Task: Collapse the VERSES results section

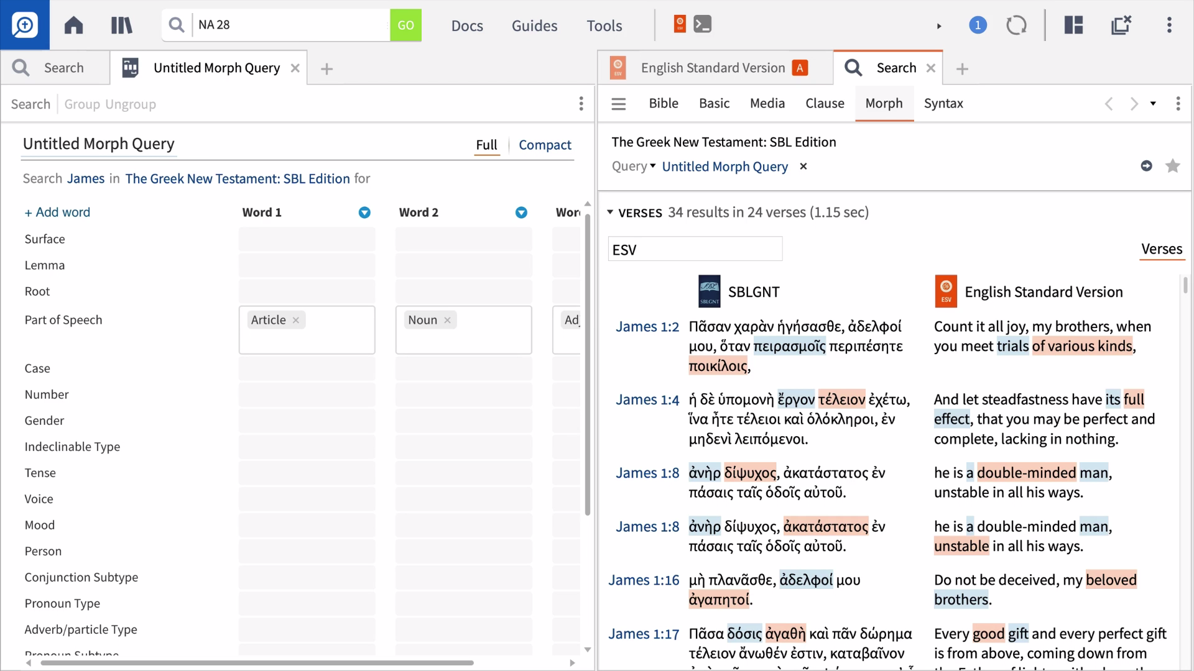Action: tap(610, 212)
